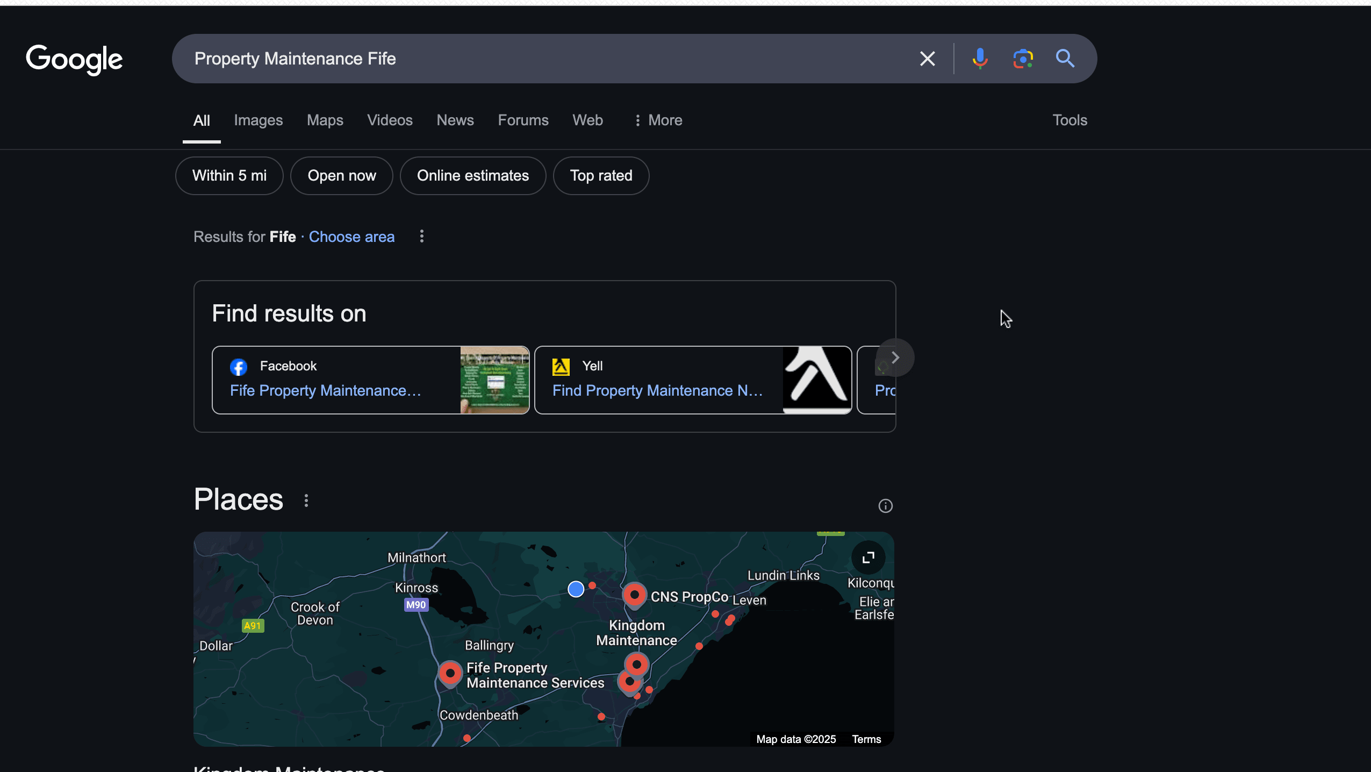The image size is (1371, 772).
Task: Click the Crook of Devon map label
Action: click(x=315, y=614)
